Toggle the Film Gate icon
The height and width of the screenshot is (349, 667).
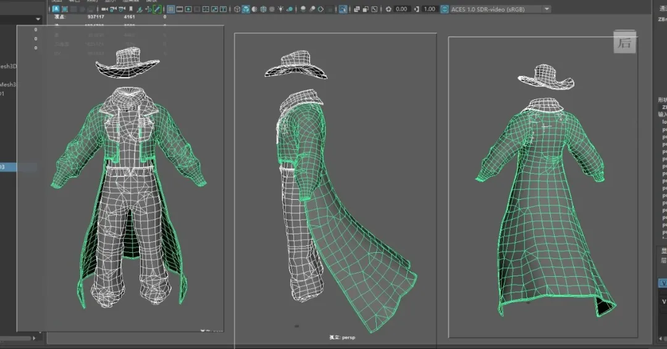(x=180, y=9)
